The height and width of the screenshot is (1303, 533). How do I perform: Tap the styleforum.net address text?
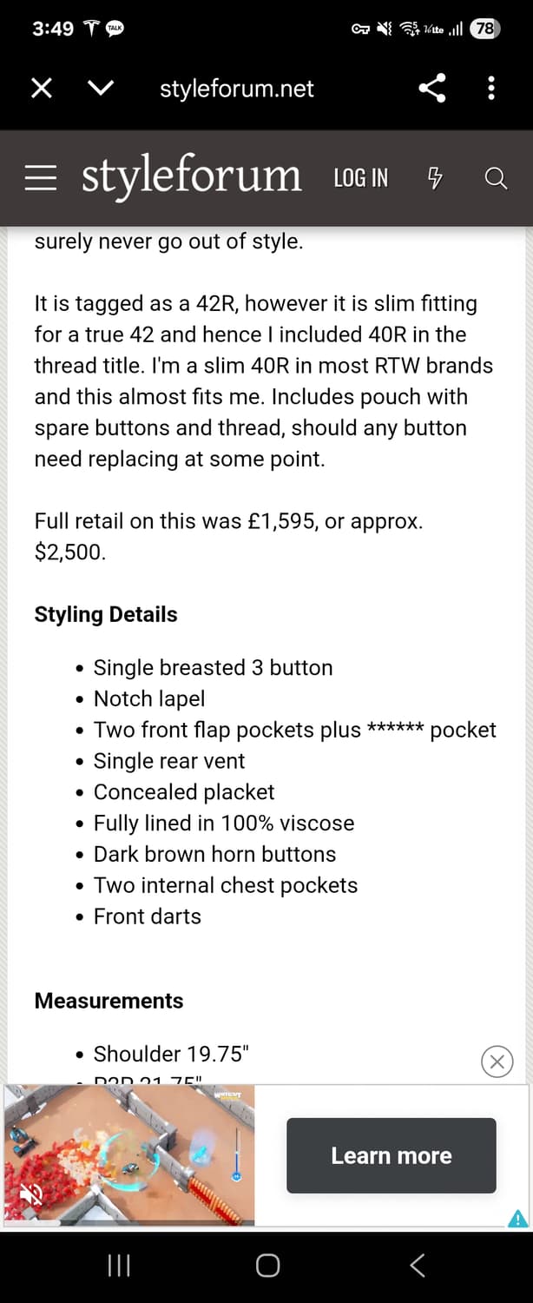point(236,89)
